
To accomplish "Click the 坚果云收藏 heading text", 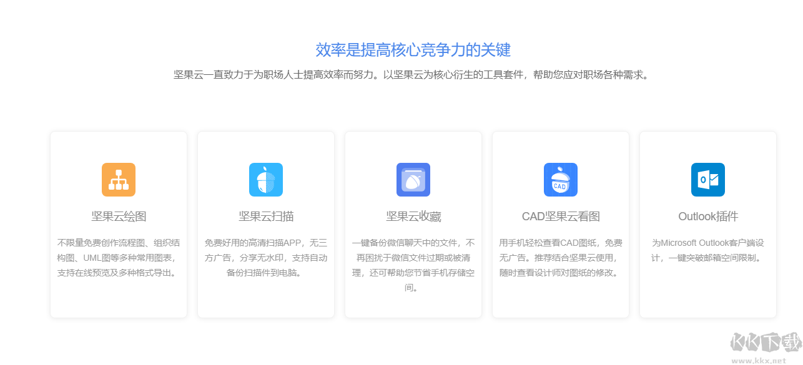I will tap(413, 216).
